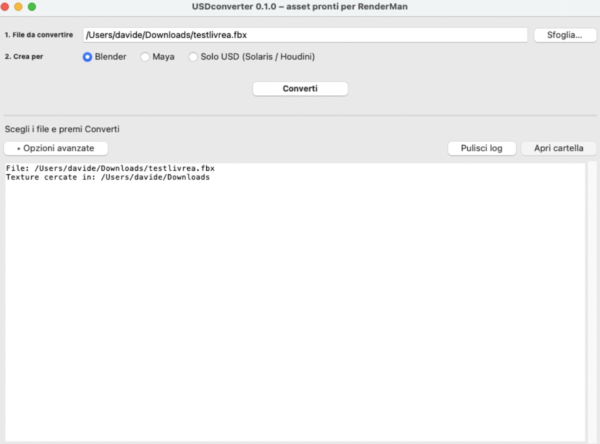Close the USDconverter window with red button

(5, 7)
